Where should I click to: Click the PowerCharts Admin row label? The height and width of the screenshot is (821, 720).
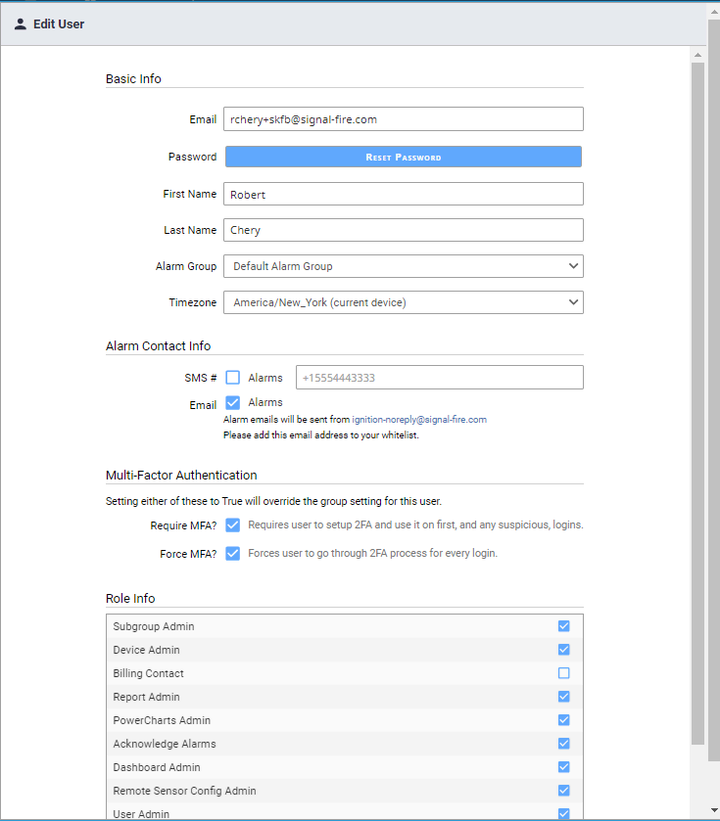click(162, 720)
